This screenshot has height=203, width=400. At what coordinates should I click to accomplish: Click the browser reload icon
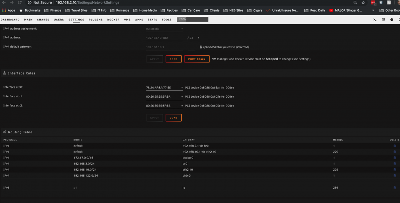coord(20,2)
